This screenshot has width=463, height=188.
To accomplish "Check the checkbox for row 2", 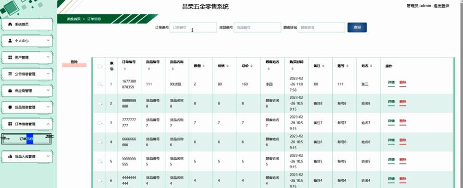I will [99, 104].
